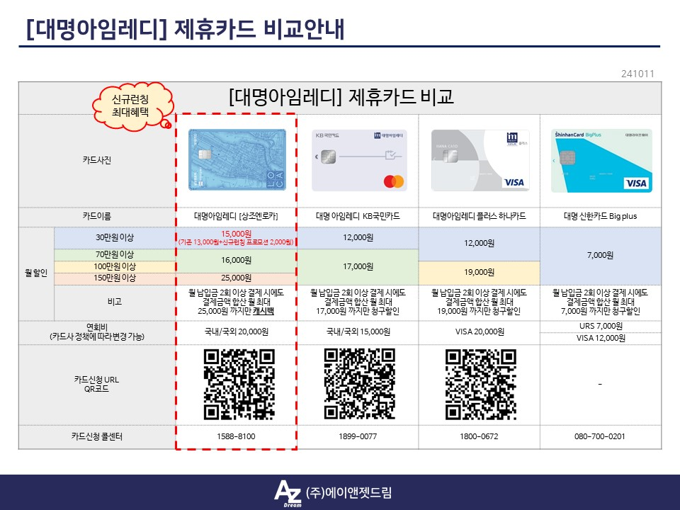The height and width of the screenshot is (510, 680).
Task: Click the 30만원 이상 tier label
Action: [x=115, y=237]
